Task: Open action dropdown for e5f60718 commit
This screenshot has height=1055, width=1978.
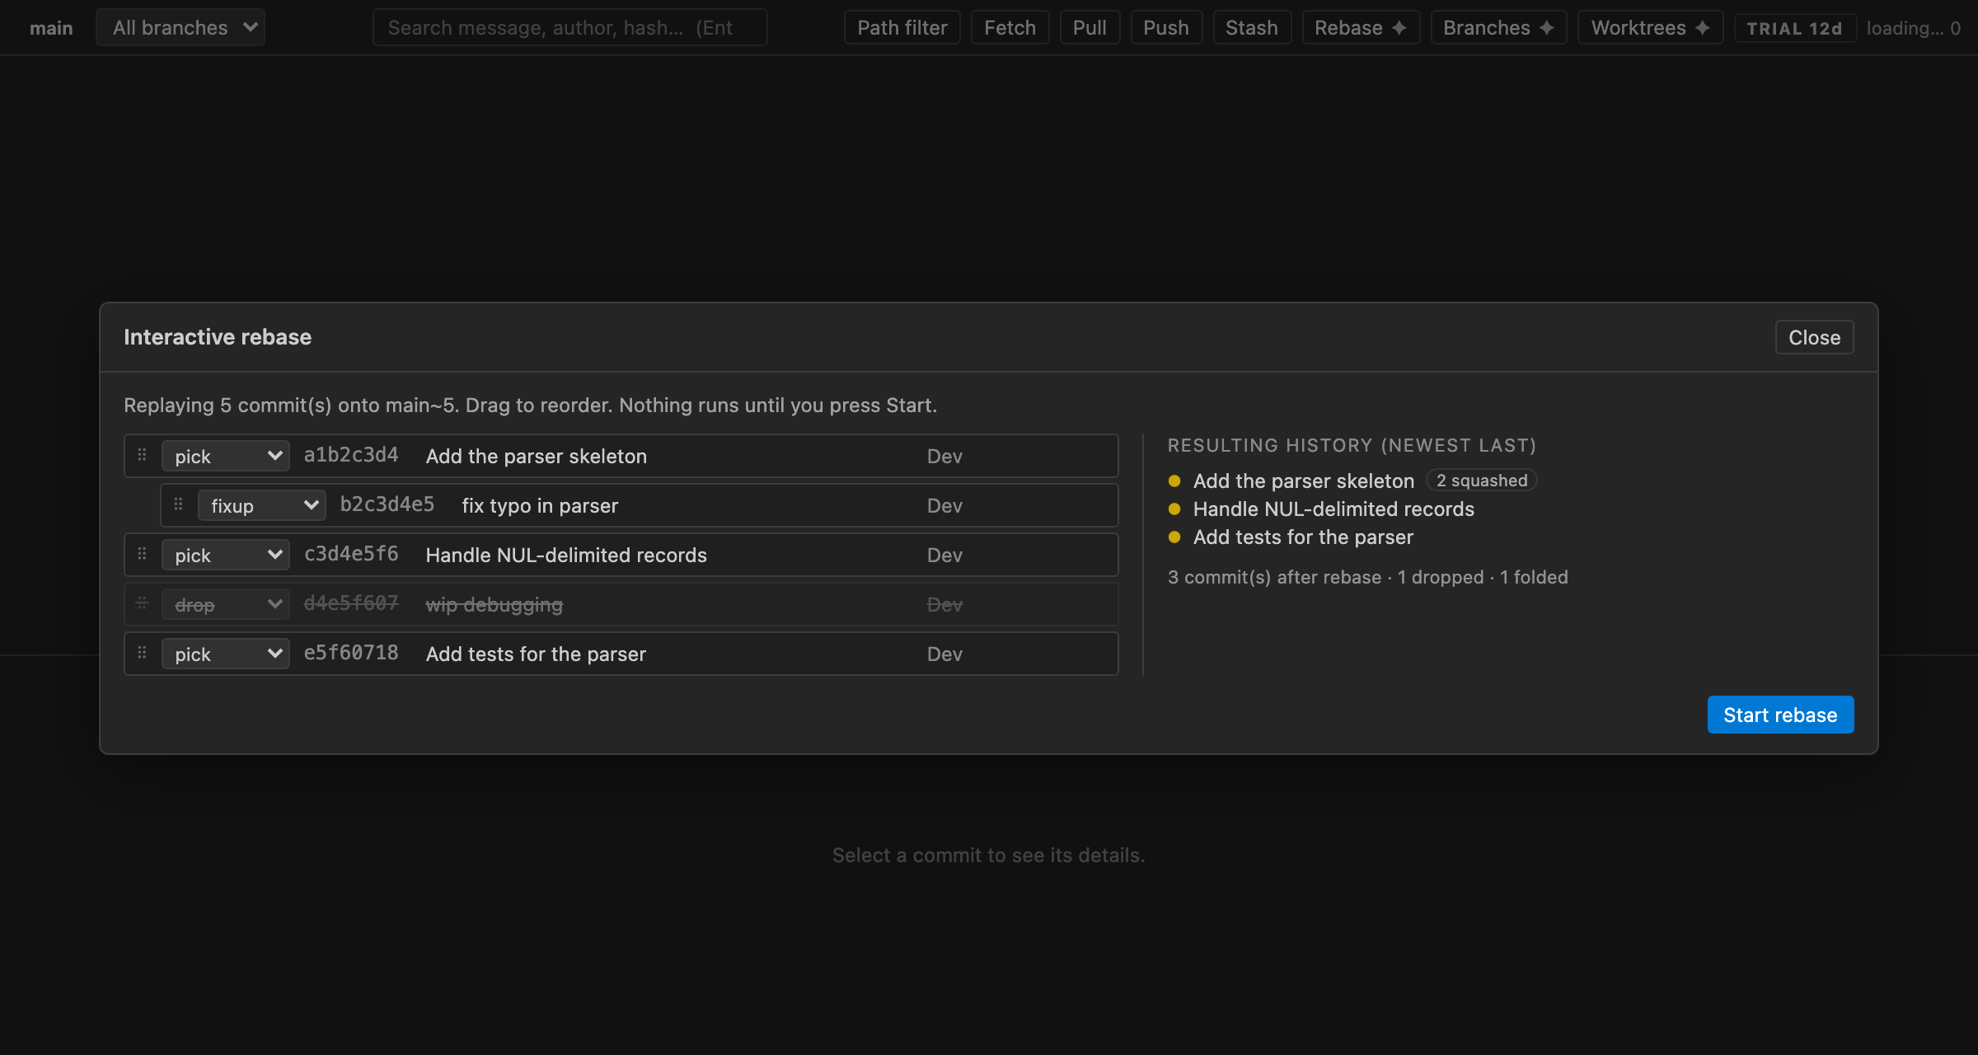Action: click(x=226, y=654)
